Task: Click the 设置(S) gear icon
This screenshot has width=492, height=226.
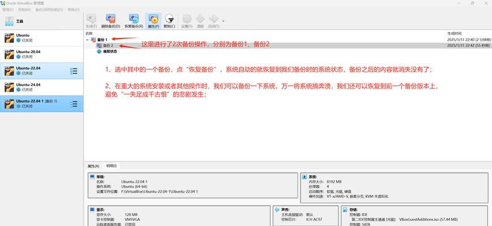Action: point(187,19)
